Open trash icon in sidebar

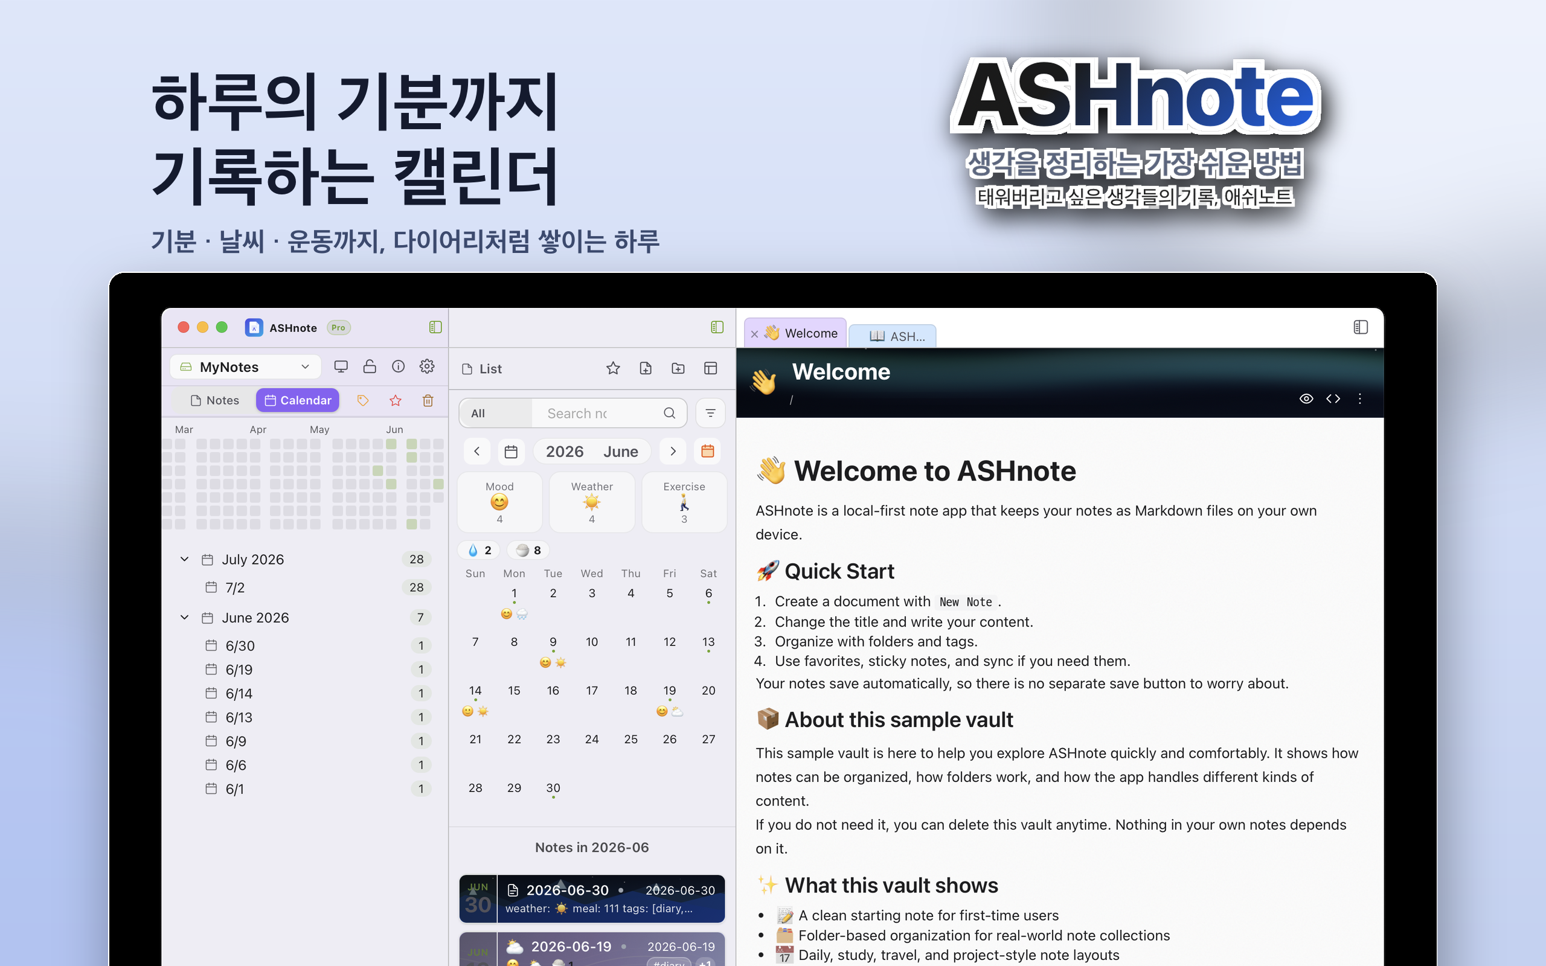[428, 400]
